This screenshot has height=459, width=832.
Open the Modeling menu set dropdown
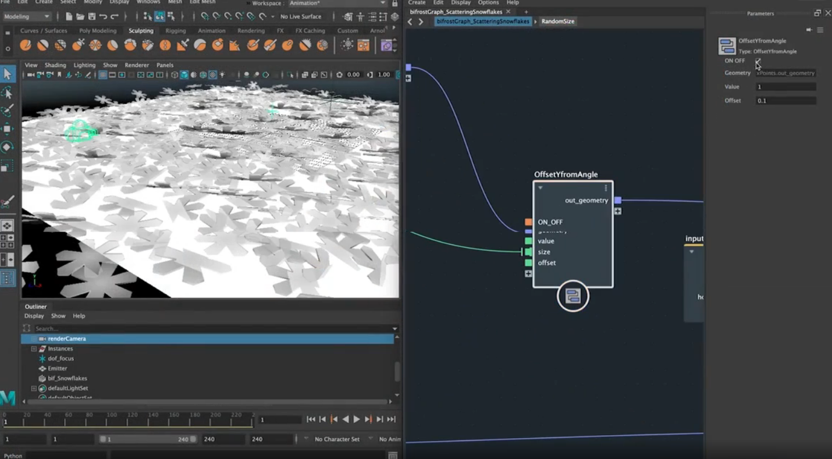(x=27, y=17)
